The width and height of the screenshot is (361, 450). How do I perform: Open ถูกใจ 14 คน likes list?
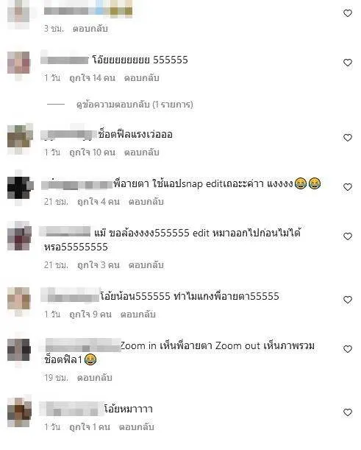click(92, 78)
